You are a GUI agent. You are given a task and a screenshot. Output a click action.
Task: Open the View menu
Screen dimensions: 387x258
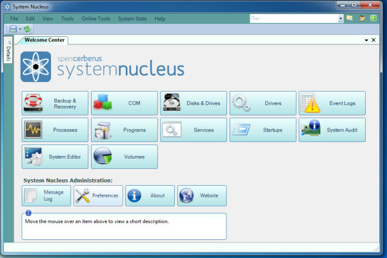(48, 19)
